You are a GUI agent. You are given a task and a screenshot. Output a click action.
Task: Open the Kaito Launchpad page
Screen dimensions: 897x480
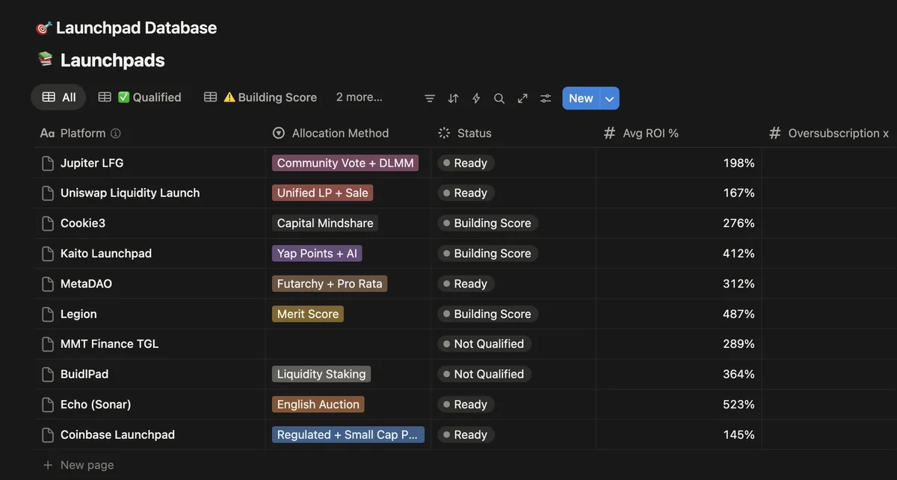tap(106, 254)
